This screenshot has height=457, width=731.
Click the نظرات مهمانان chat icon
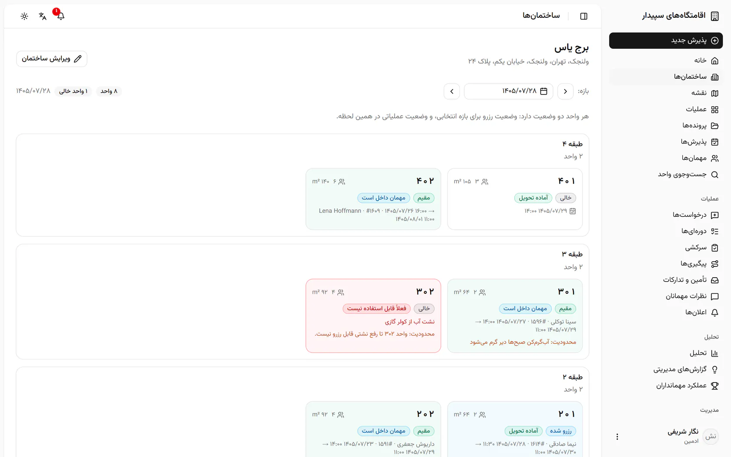pyautogui.click(x=714, y=296)
